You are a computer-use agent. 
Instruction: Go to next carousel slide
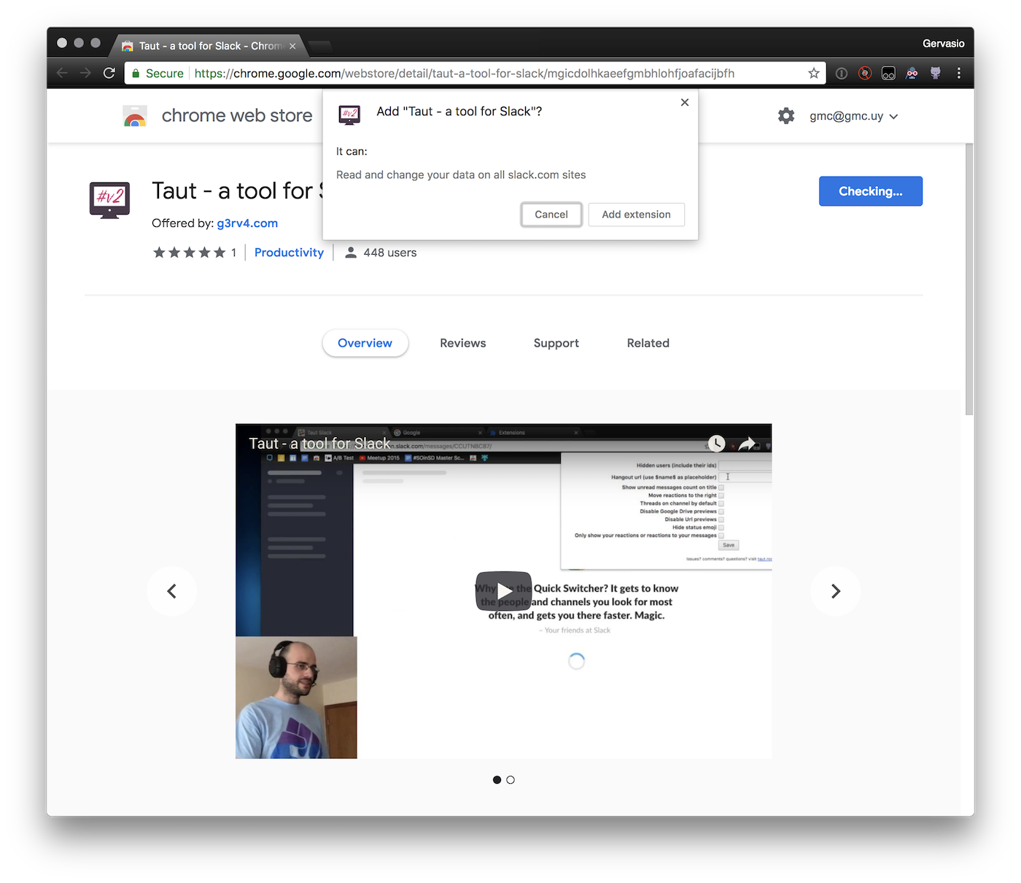(x=836, y=591)
